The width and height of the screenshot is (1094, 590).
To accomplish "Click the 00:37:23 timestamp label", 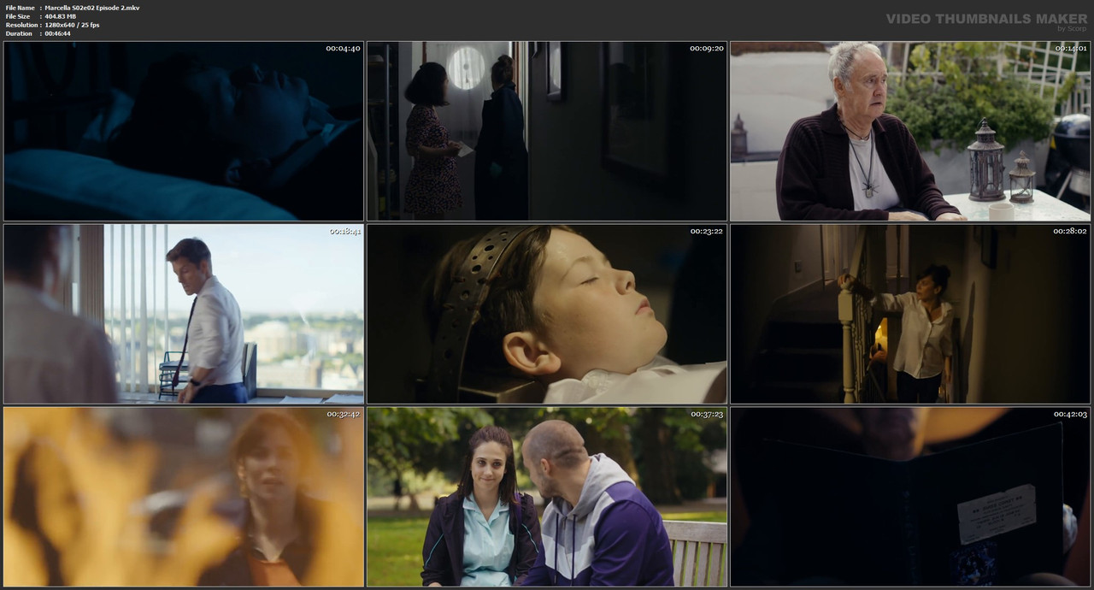I will click(x=707, y=414).
